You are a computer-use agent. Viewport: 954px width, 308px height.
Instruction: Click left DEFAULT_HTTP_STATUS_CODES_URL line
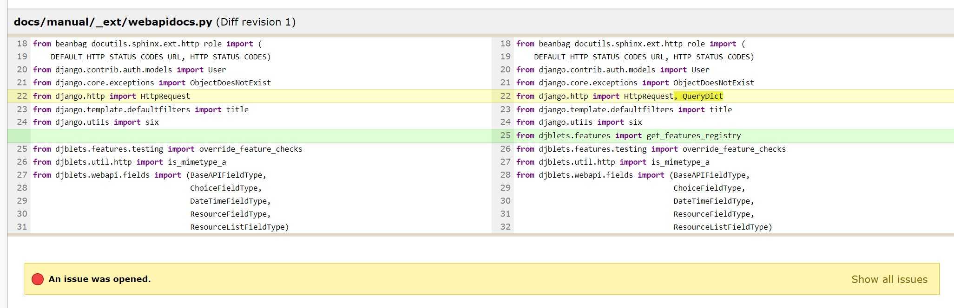[160, 57]
